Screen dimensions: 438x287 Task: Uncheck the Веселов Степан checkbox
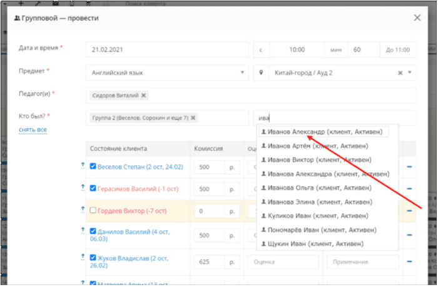coord(93,166)
